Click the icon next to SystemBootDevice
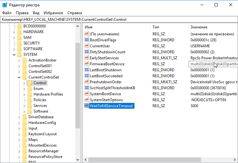This screenshot has height=163, width=238. (x=86, y=94)
